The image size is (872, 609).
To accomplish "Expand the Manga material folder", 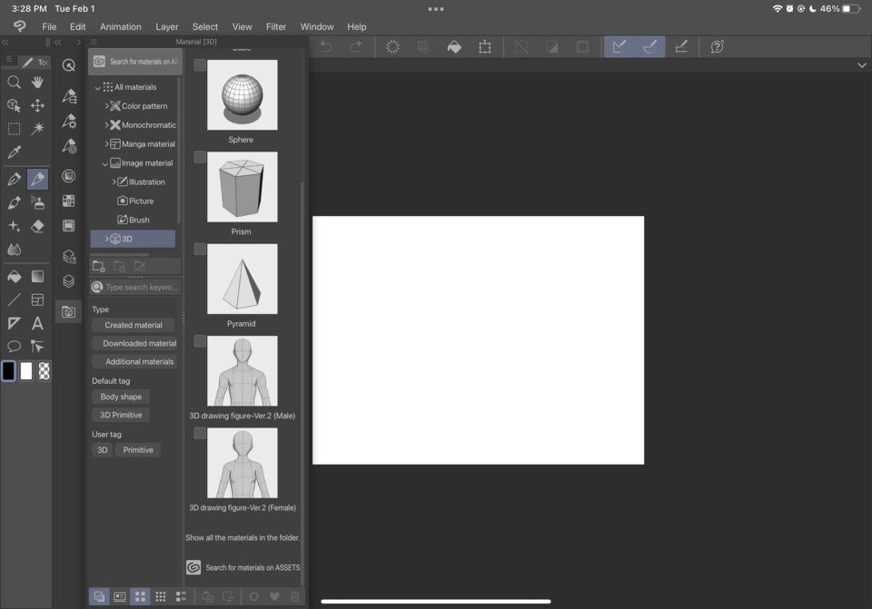I will tap(106, 144).
